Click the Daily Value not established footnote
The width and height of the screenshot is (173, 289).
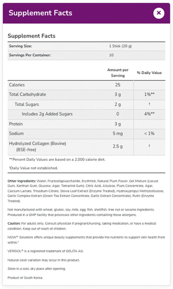(33, 168)
